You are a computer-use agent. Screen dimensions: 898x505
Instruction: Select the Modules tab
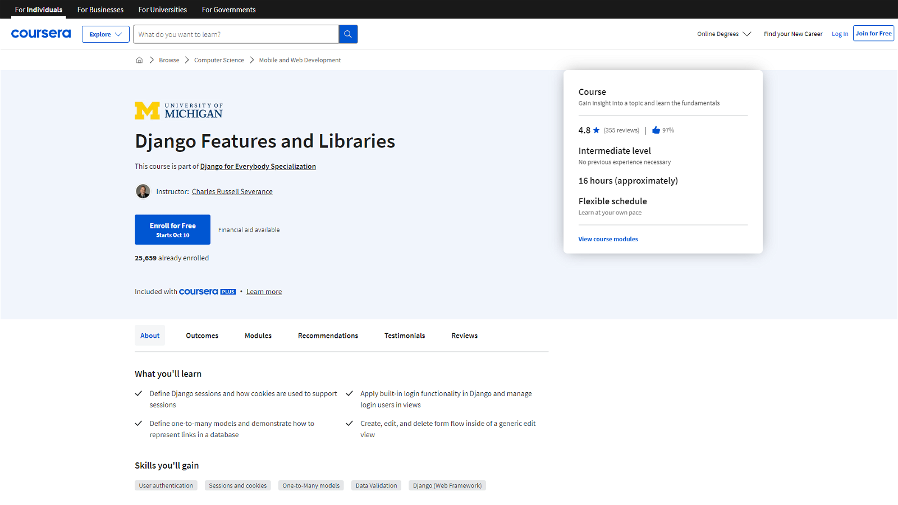point(258,336)
